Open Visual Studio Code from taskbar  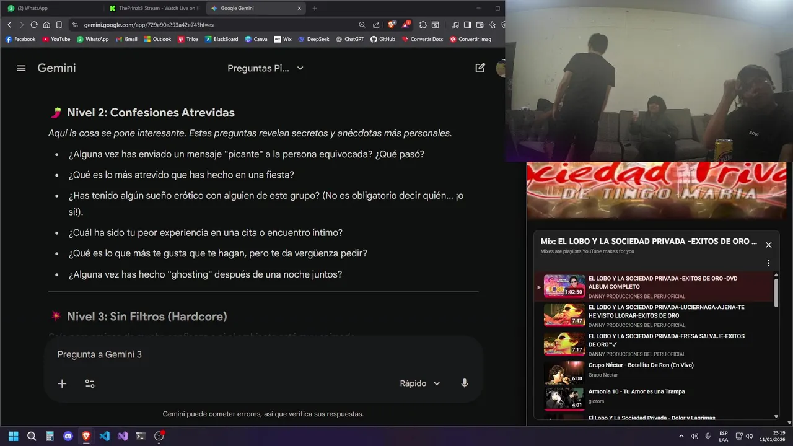[104, 436]
